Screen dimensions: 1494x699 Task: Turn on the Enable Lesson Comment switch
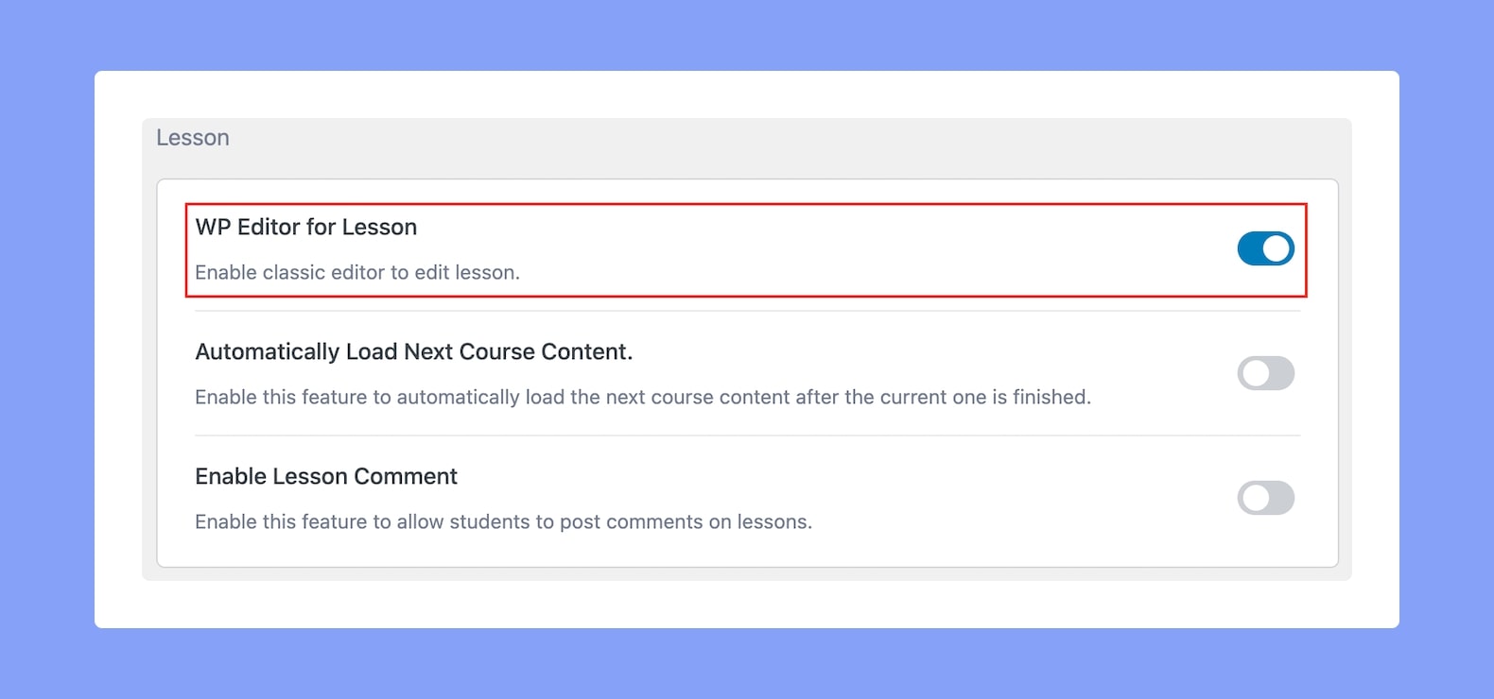pos(1265,498)
